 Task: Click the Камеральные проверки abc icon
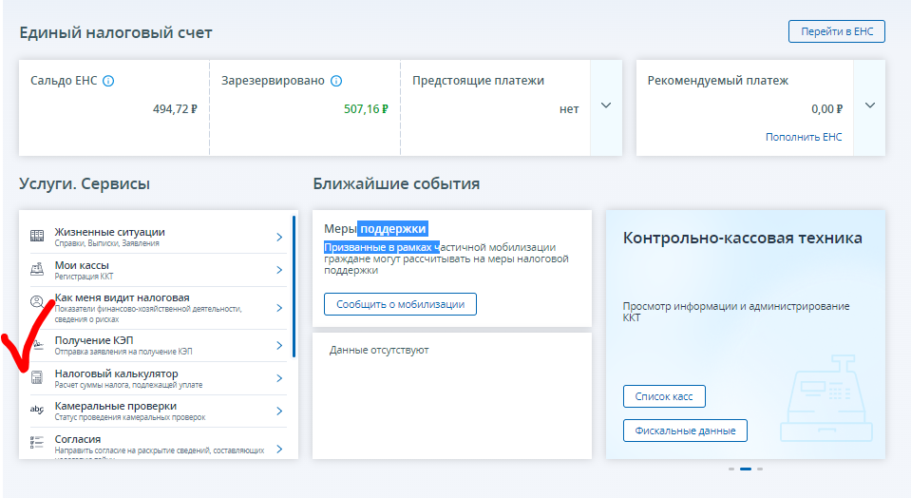37,410
